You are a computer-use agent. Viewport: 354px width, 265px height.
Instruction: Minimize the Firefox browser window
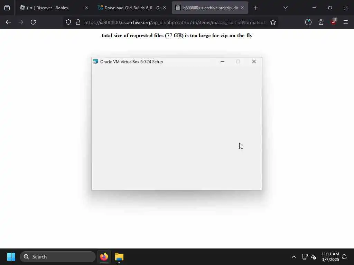coord(314,8)
